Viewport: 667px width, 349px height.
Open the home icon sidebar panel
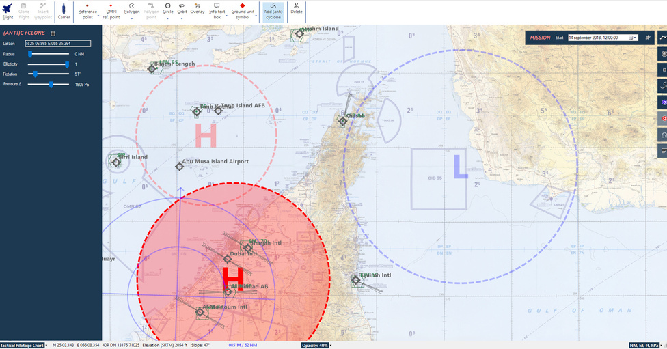[x=663, y=135]
